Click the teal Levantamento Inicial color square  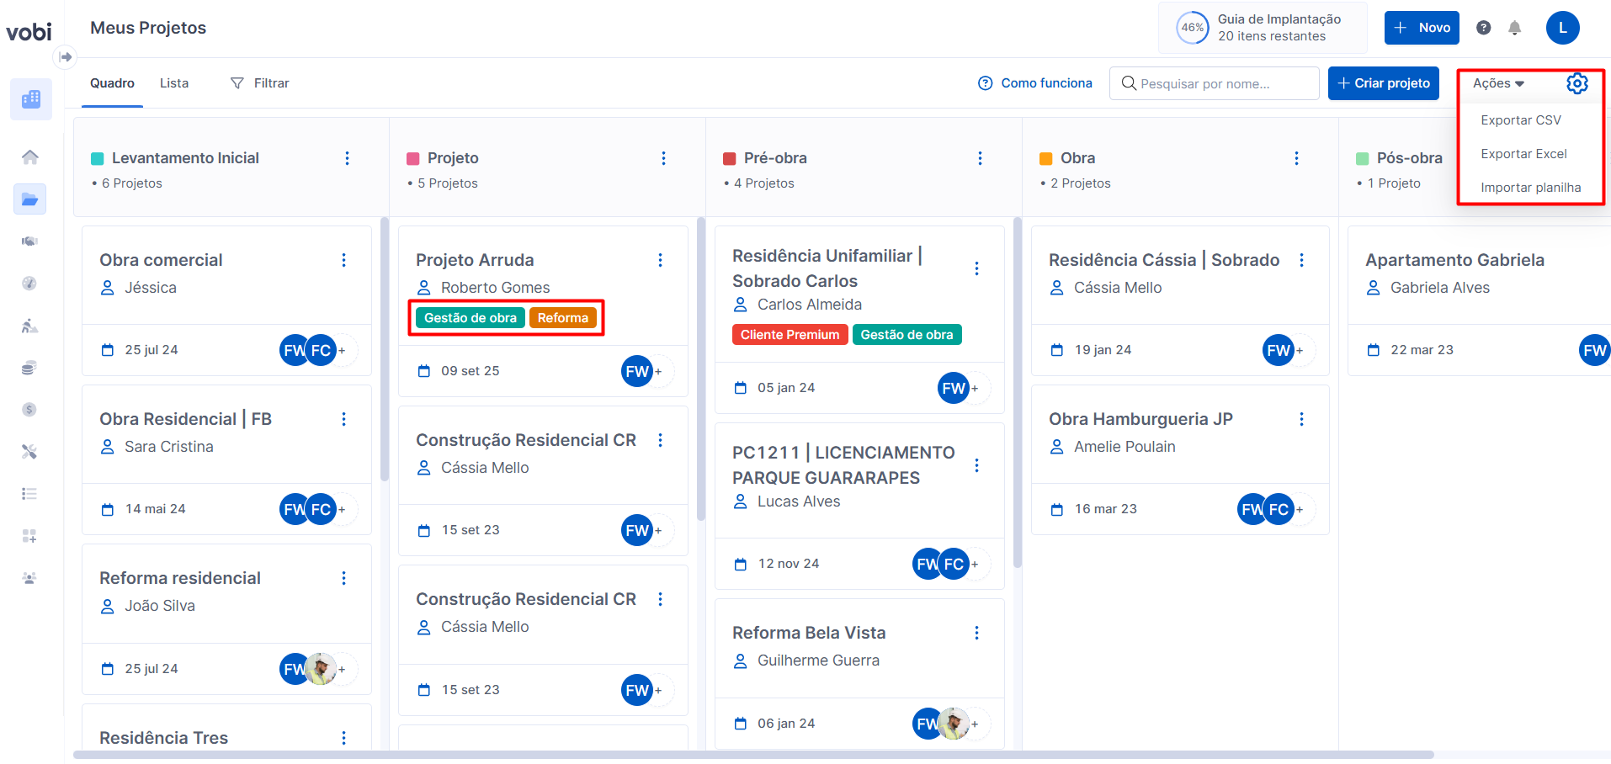coord(98,158)
